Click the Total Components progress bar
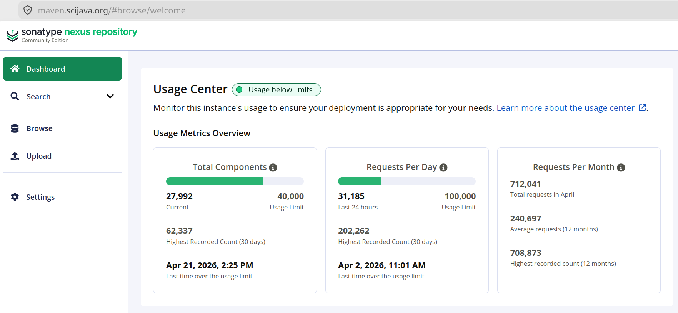Image resolution: width=678 pixels, height=313 pixels. point(235,181)
